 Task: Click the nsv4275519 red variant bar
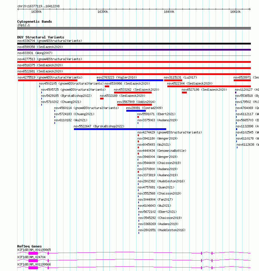47,80
